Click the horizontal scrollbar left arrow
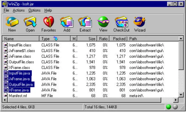Image resolution: width=186 pixels, height=113 pixels. click(x=5, y=100)
